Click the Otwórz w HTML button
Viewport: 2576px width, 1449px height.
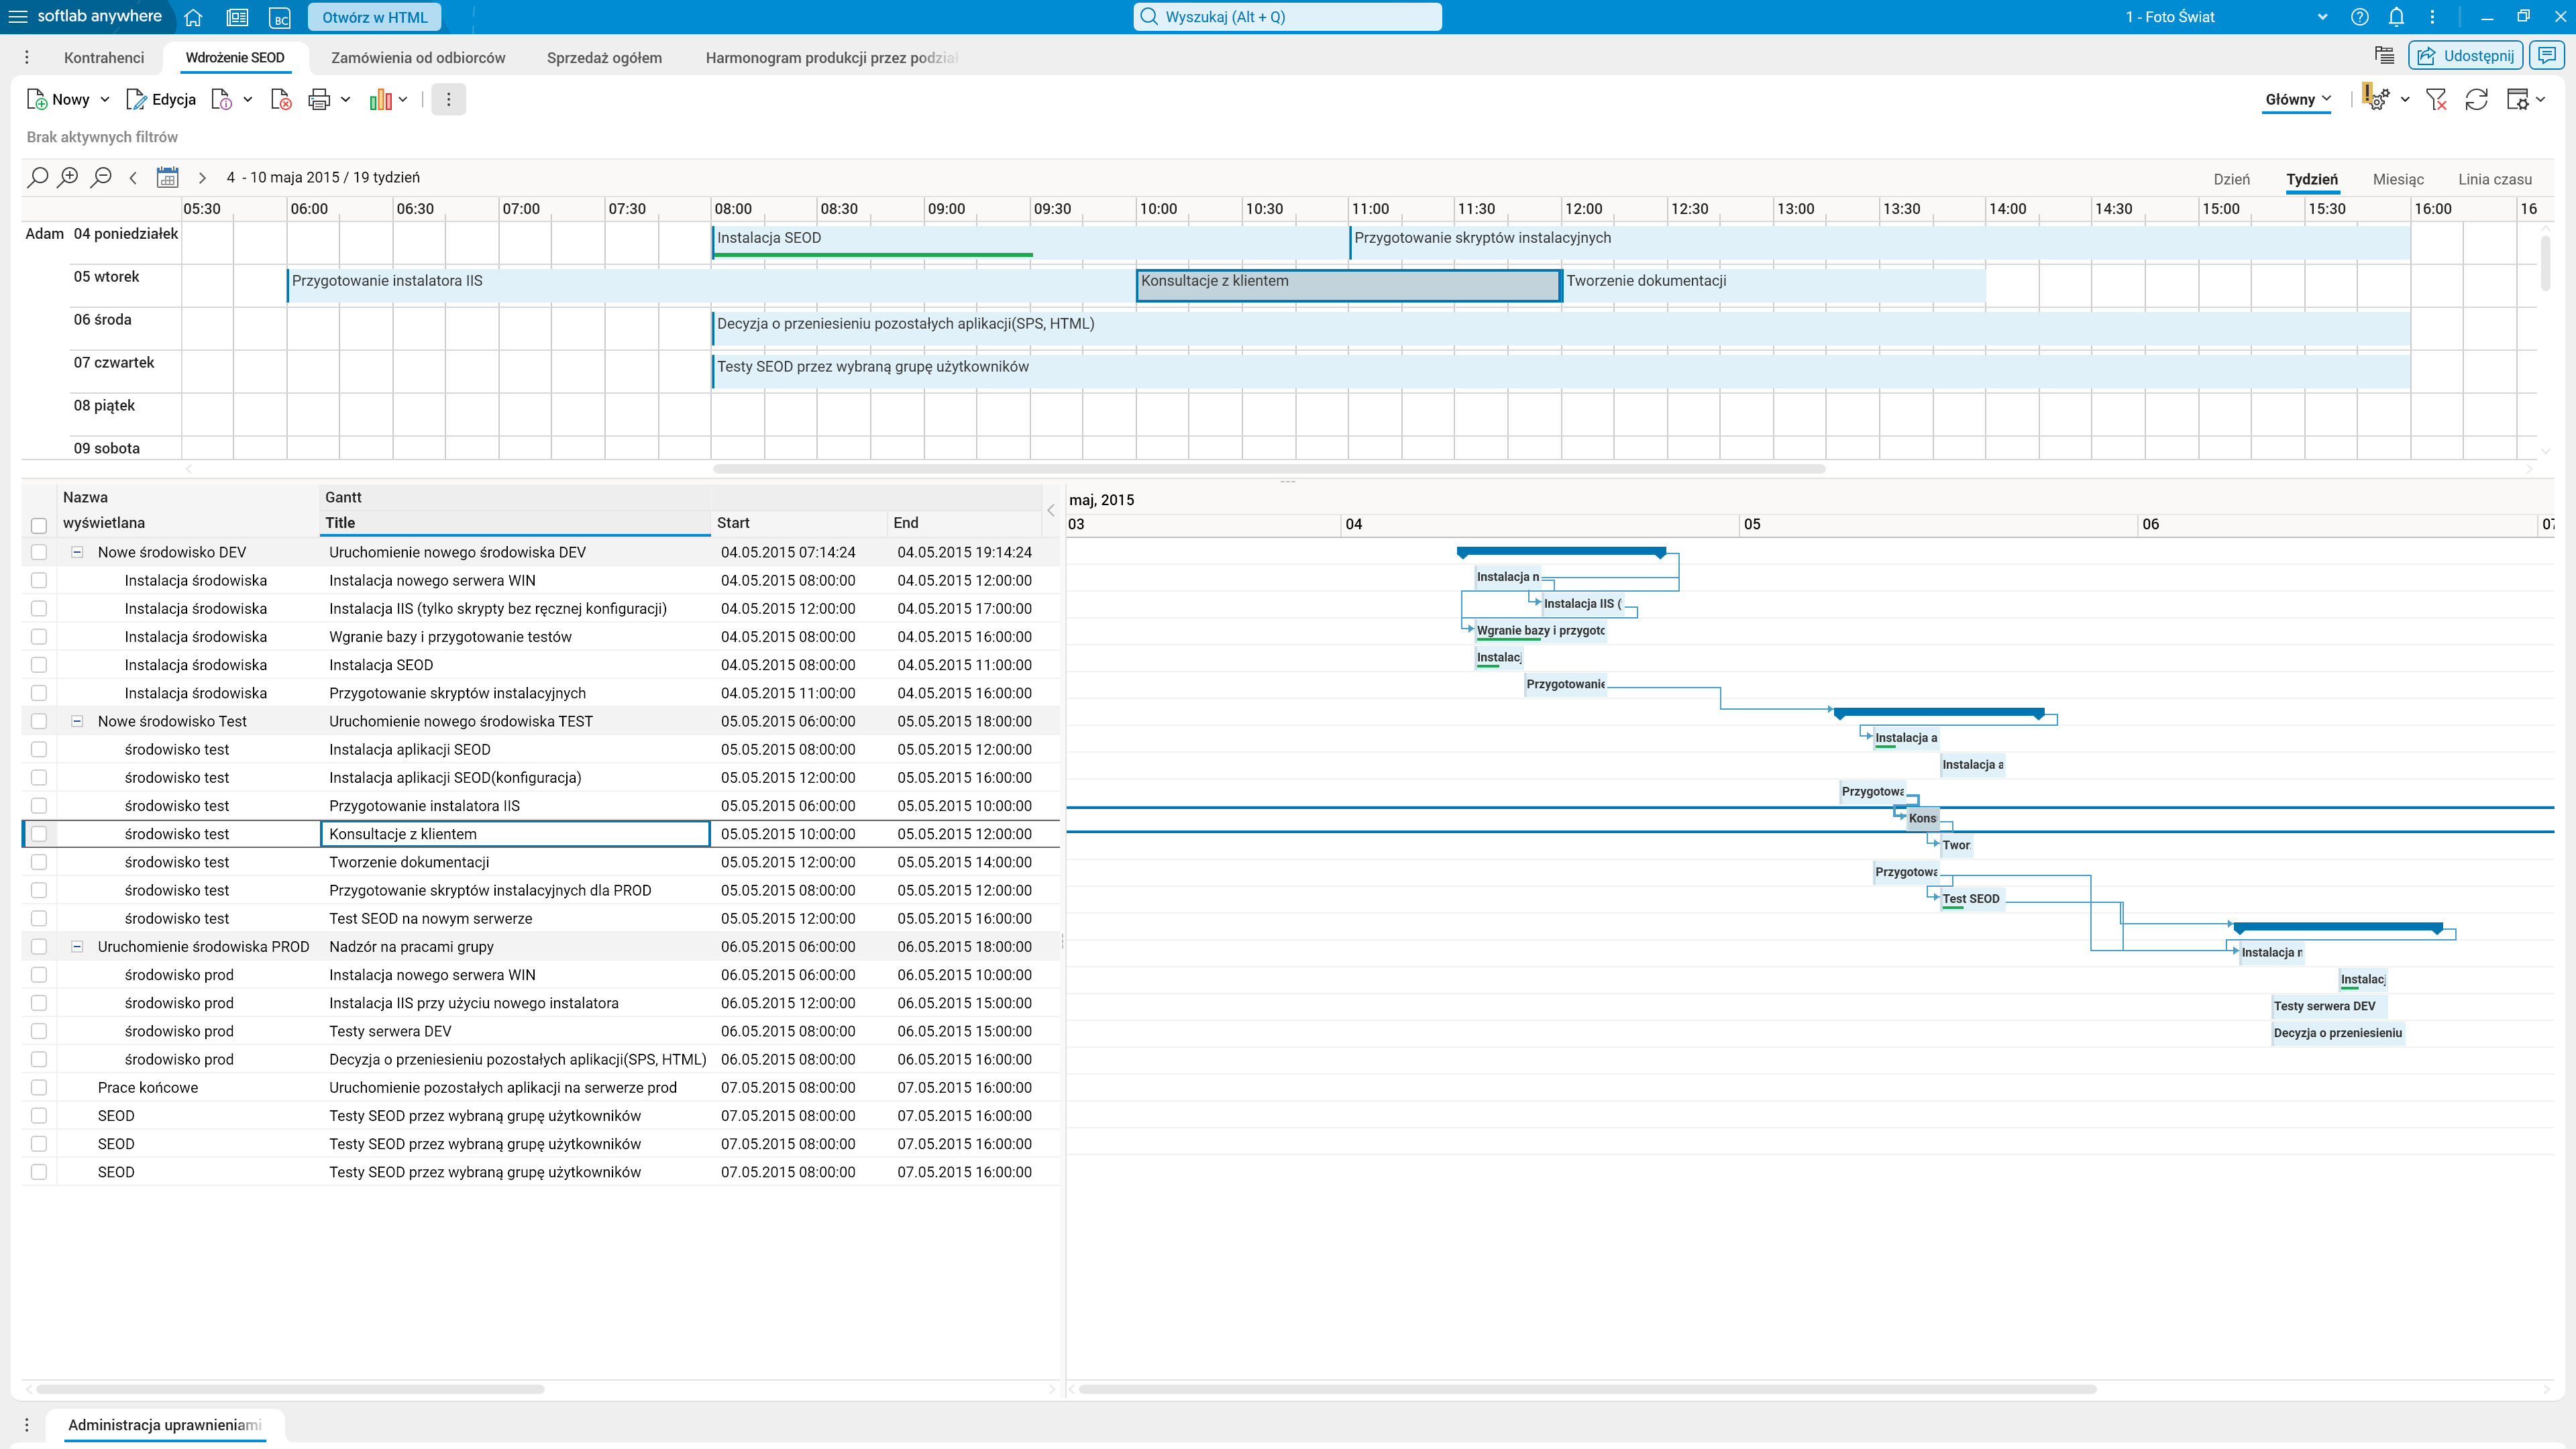pos(374,17)
